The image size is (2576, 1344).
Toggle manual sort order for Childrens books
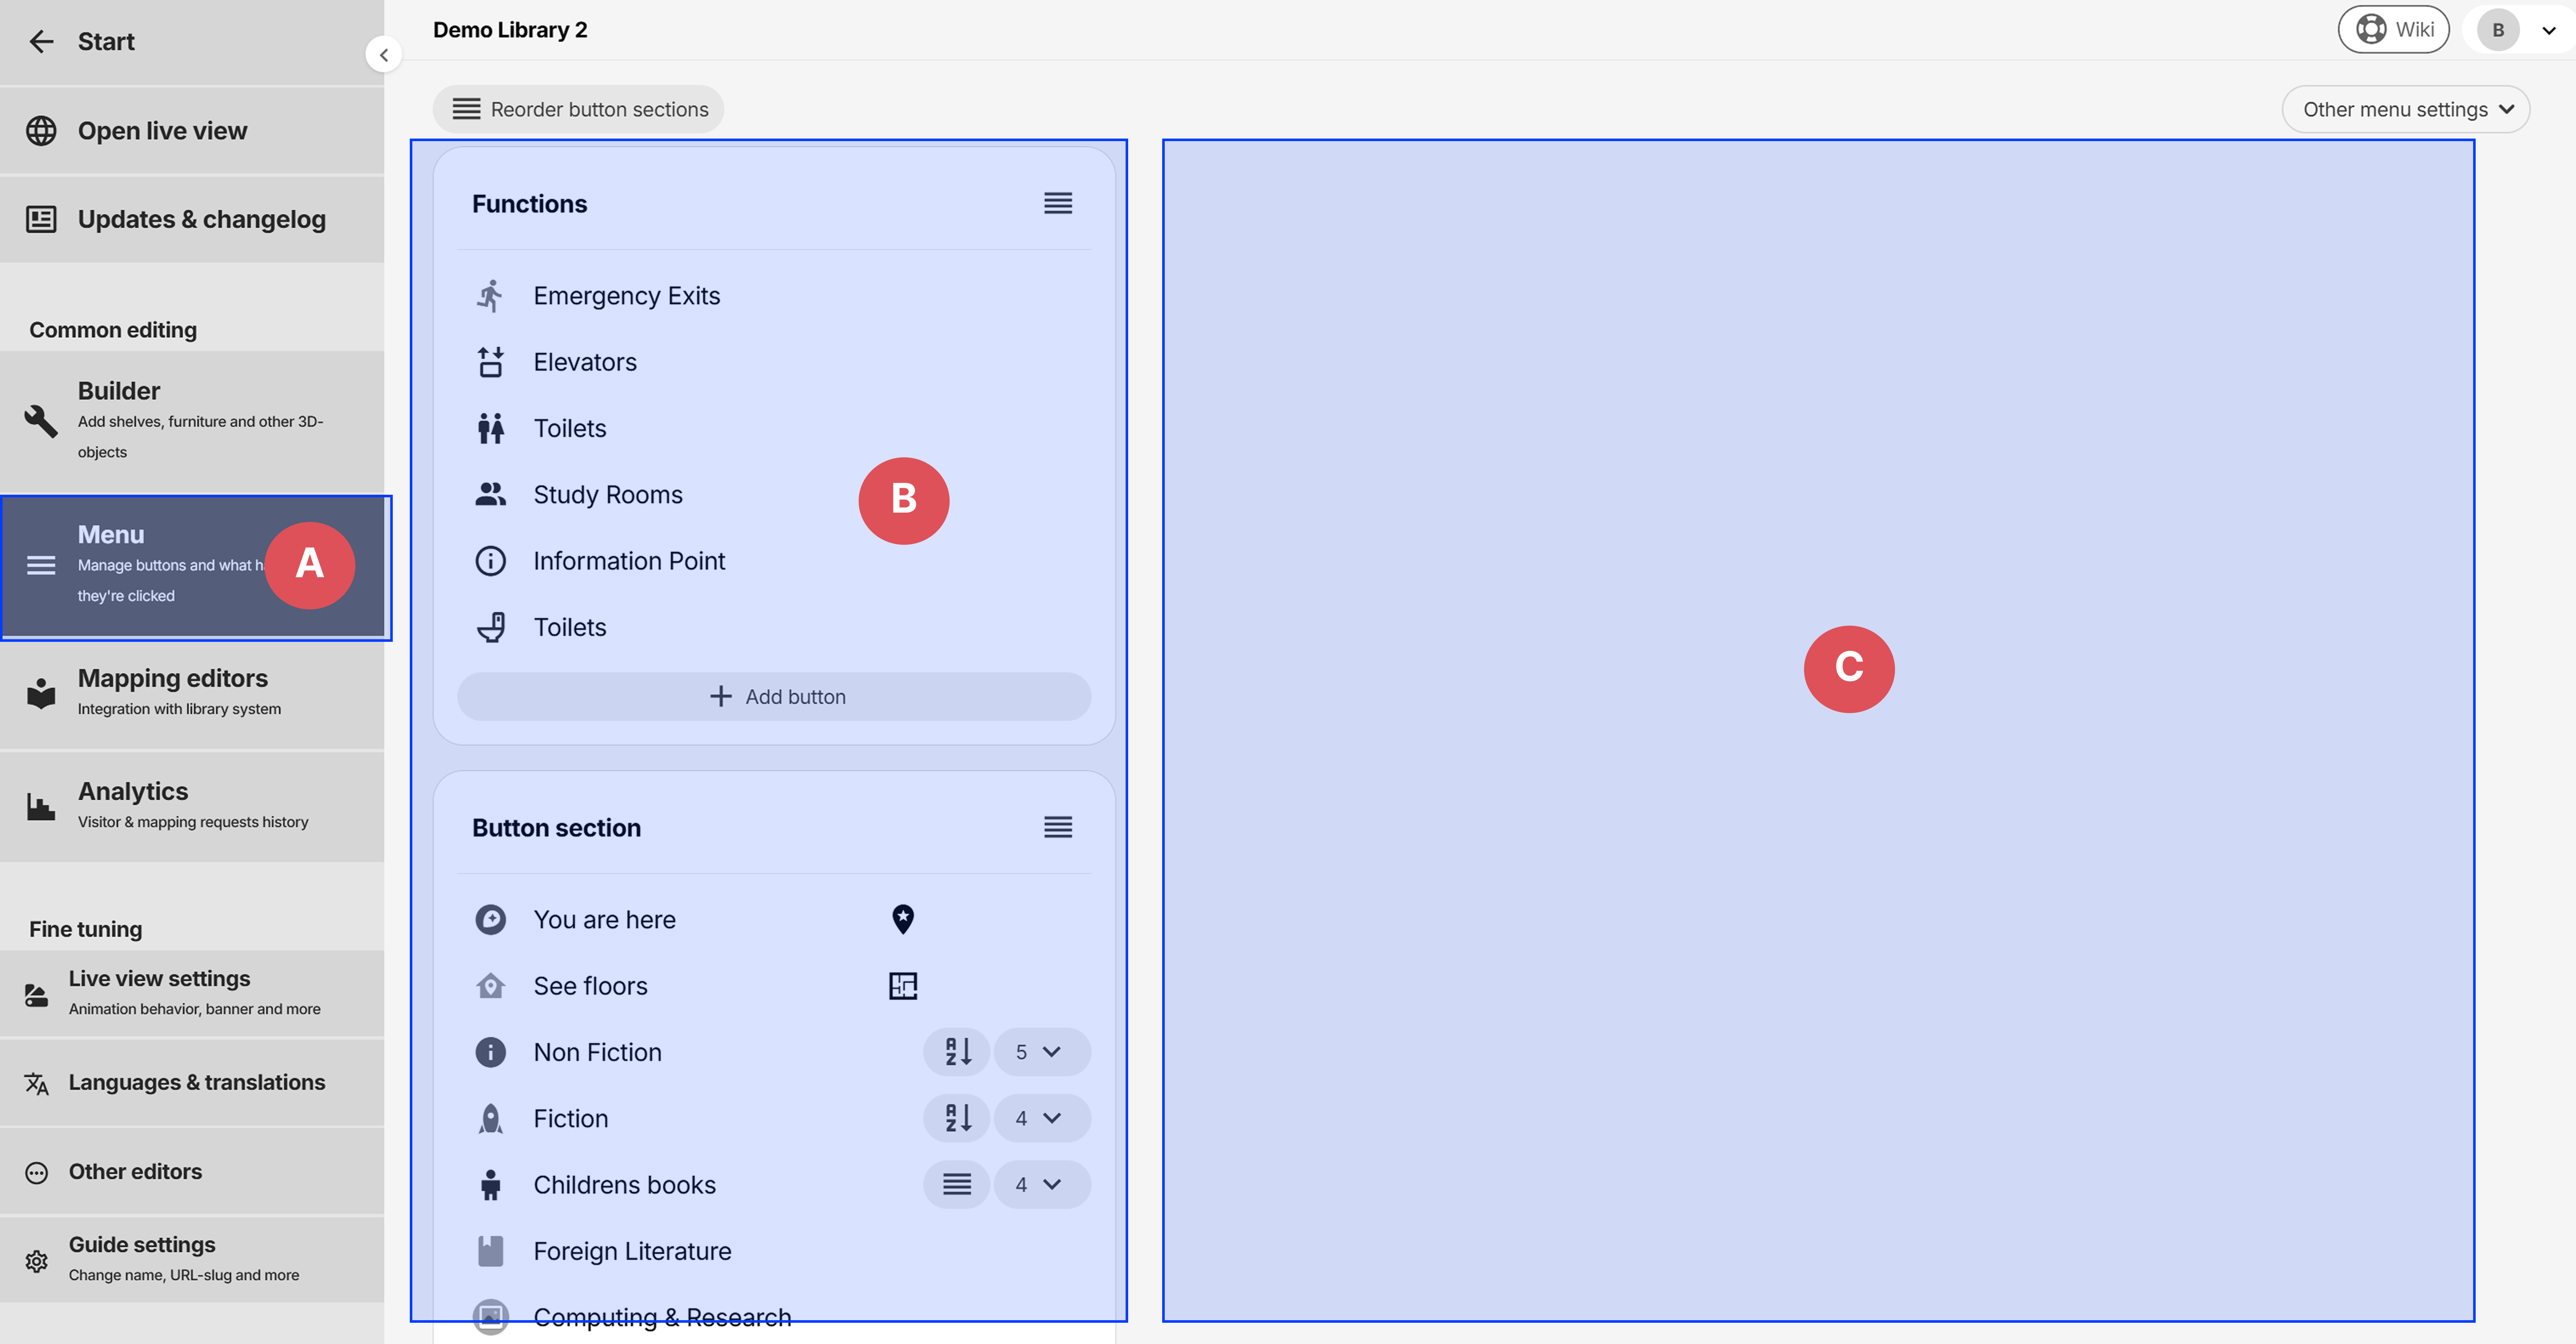pos(956,1184)
